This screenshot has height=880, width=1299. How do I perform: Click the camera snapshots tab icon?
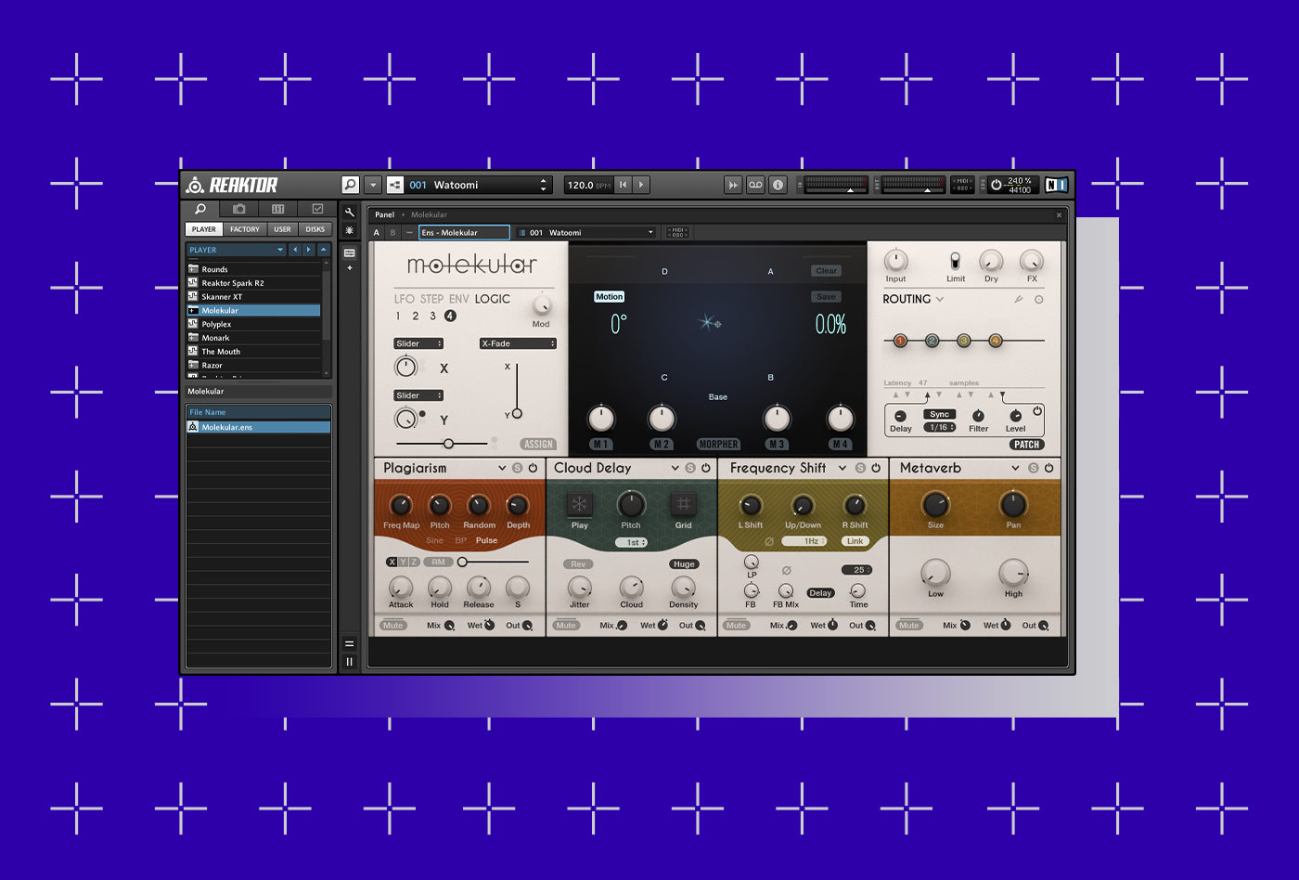(x=239, y=210)
